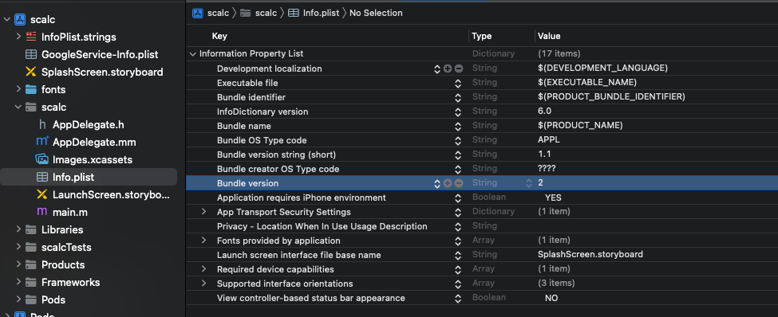778x317 pixels.
Task: Expand InfoPlist.strings in navigator
Action: point(18,36)
